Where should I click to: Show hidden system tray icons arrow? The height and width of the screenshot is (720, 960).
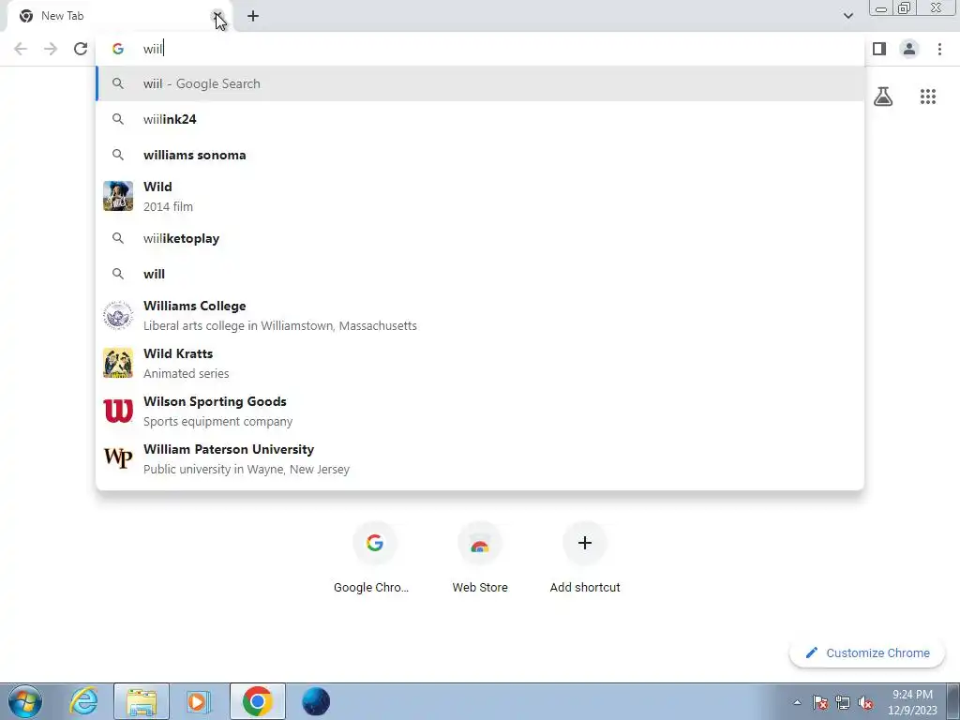tap(797, 702)
